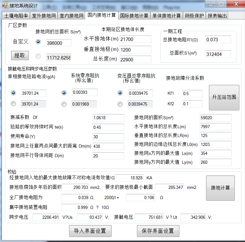The height and width of the screenshot is (242, 245).
Task: Edit the Dm field showing 438
Action: click(x=108, y=146)
